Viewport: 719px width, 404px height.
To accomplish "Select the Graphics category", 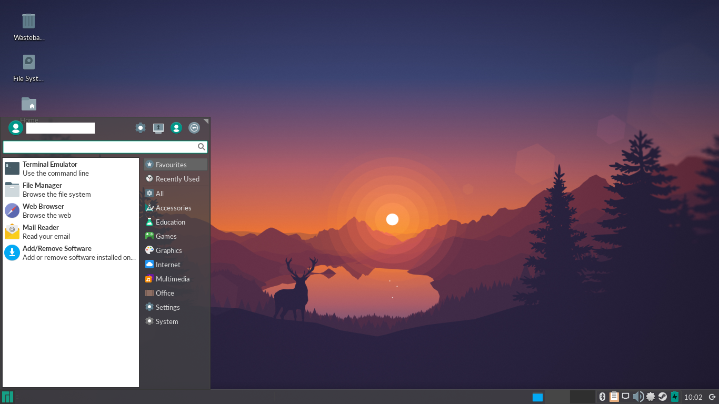I will tap(176, 250).
